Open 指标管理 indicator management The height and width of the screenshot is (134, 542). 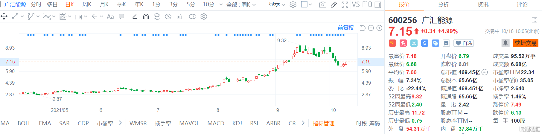click(323, 123)
